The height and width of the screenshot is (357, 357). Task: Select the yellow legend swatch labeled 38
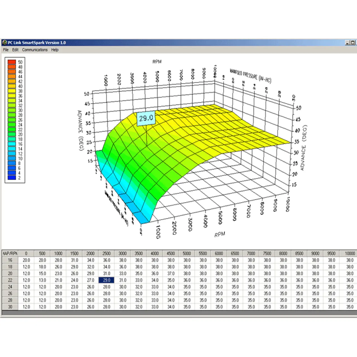[x=12, y=91]
